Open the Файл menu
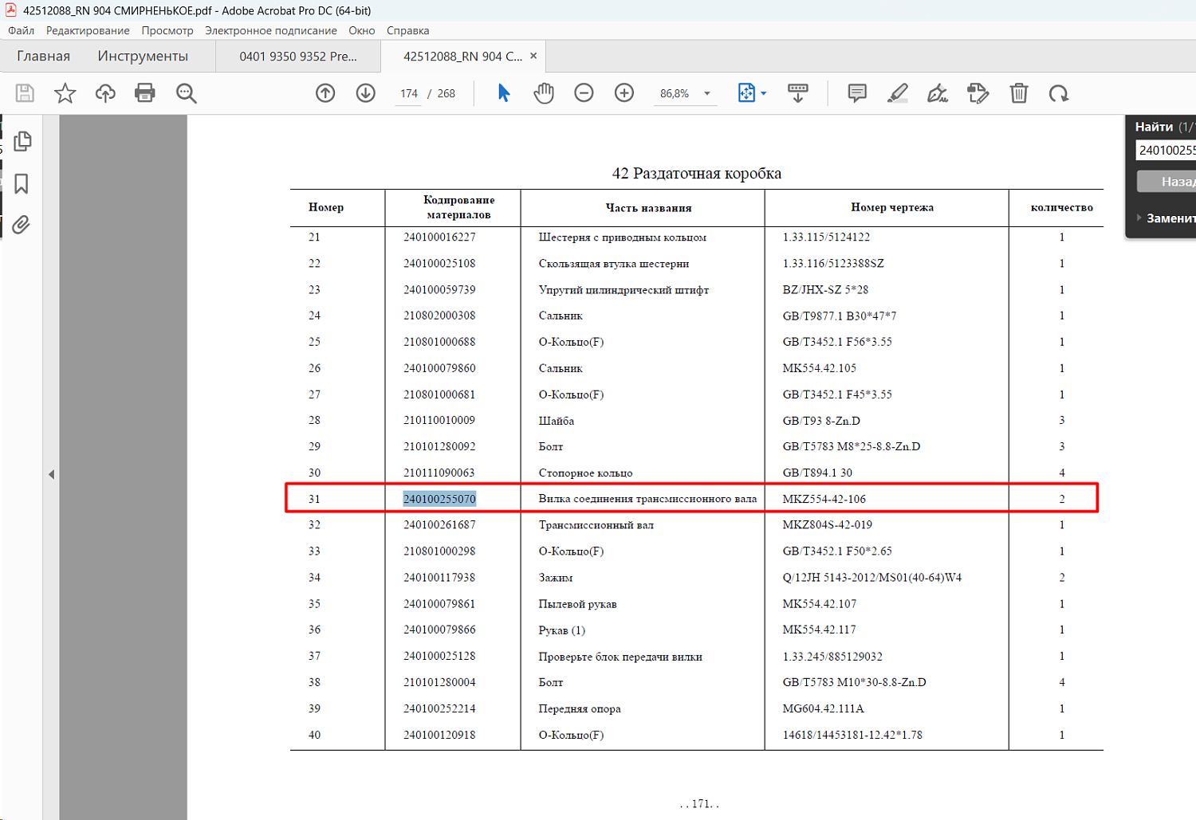 pos(22,30)
